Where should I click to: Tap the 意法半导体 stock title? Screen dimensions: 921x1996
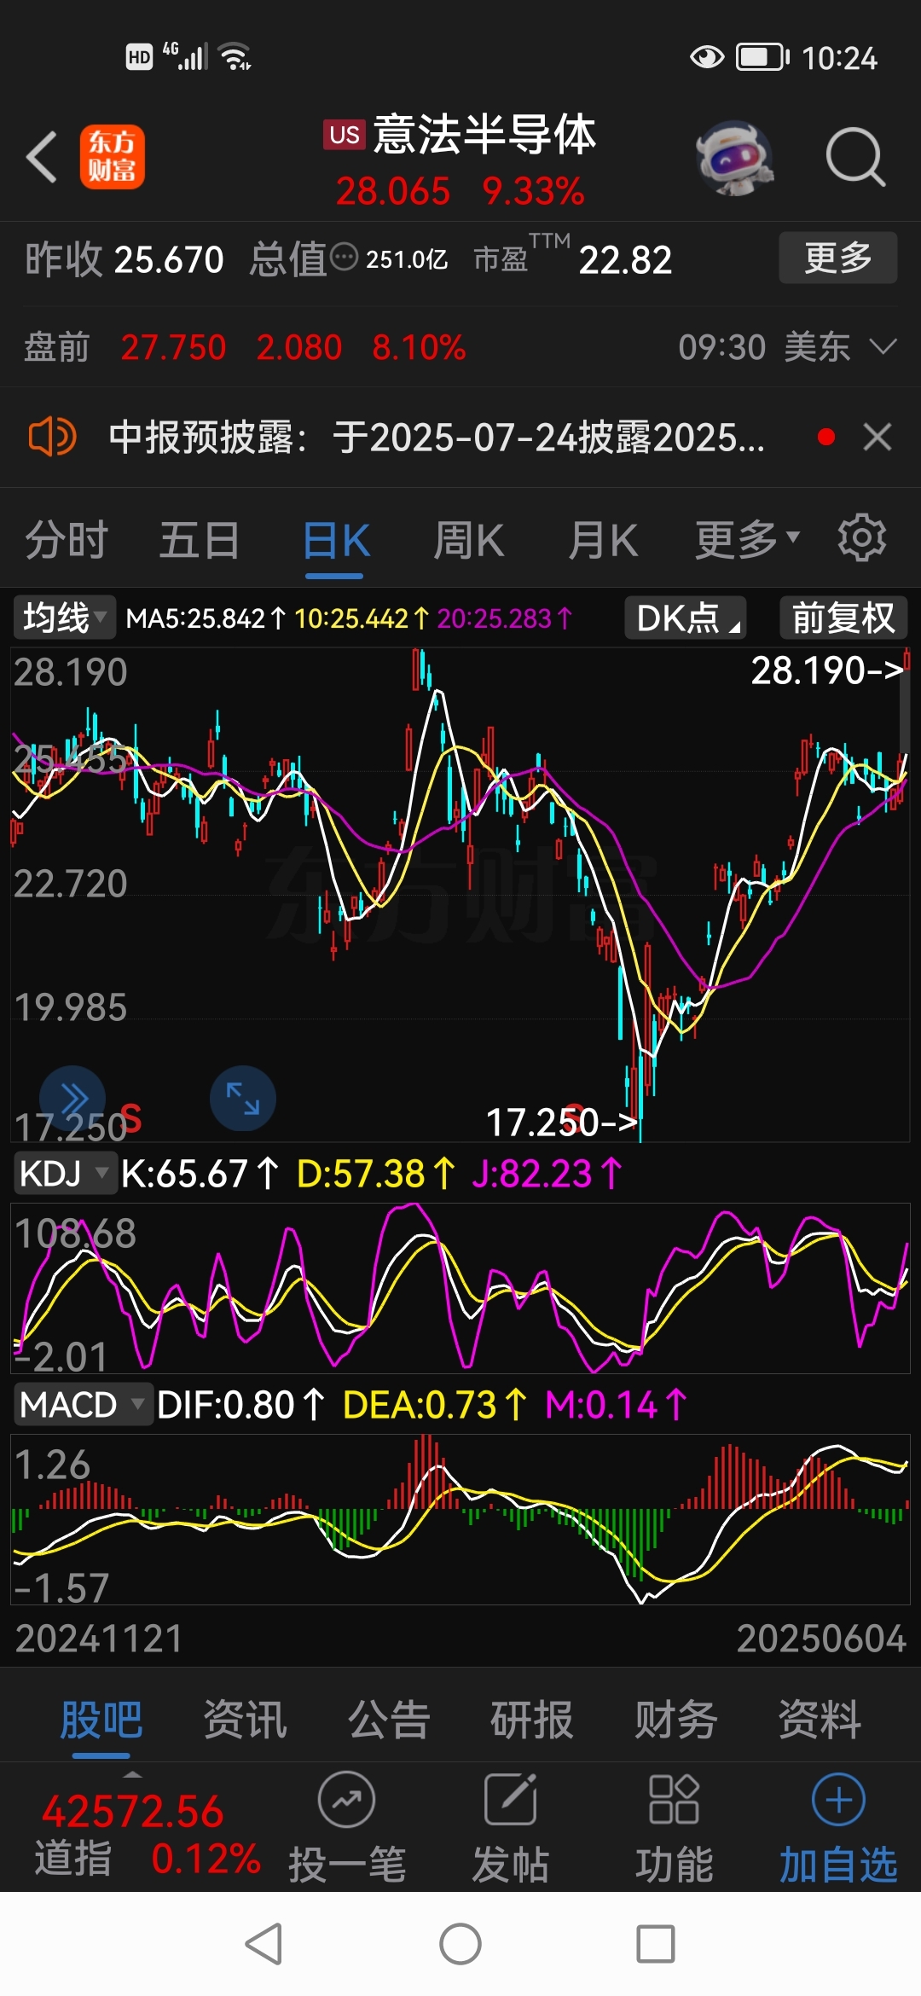point(484,135)
